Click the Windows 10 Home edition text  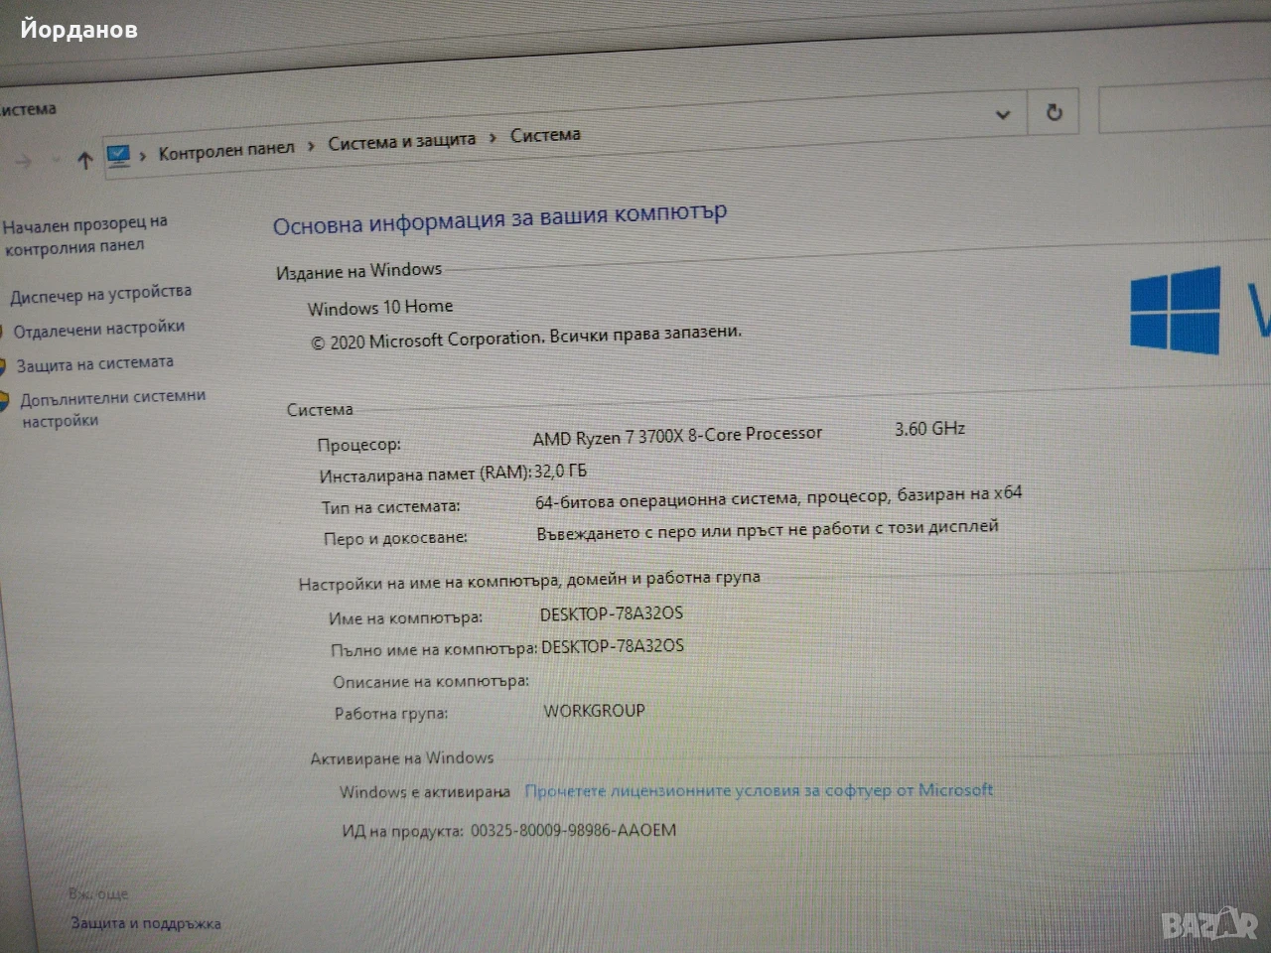pos(380,308)
